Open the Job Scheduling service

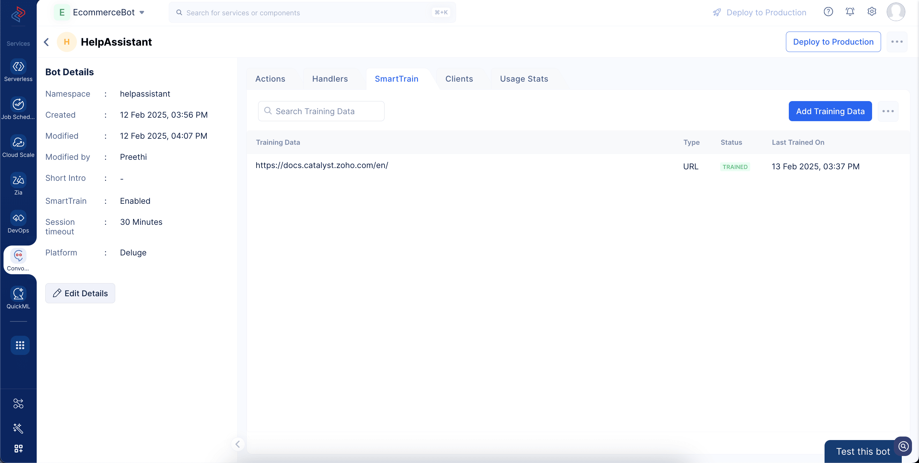(x=18, y=105)
